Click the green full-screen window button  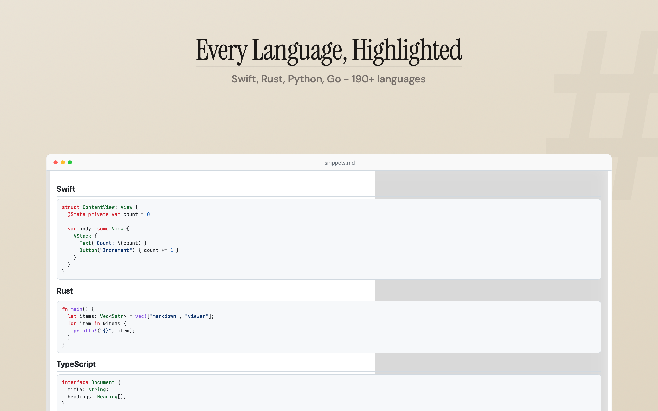[70, 162]
